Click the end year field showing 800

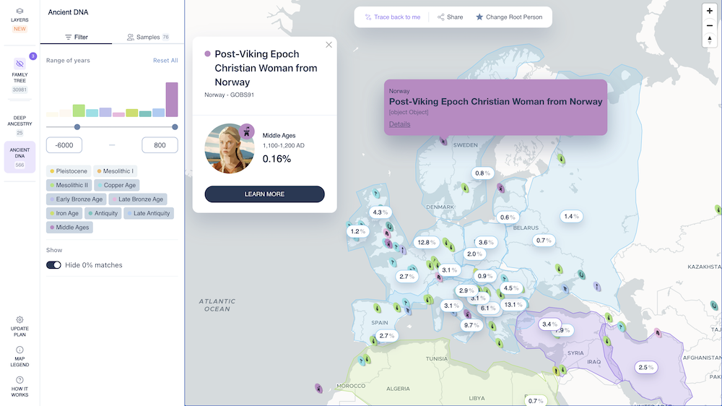pos(160,145)
